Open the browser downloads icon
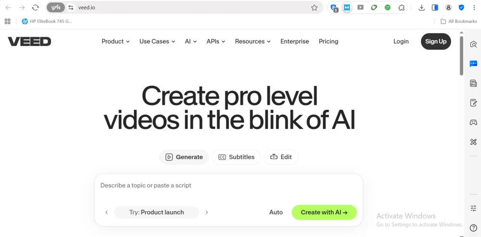481x237 pixels. pyautogui.click(x=421, y=8)
